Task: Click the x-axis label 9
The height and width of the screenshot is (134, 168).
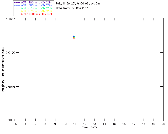Action: [55, 124]
